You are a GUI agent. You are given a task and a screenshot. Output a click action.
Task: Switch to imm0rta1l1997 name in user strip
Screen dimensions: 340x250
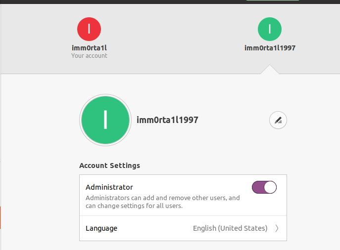point(270,48)
